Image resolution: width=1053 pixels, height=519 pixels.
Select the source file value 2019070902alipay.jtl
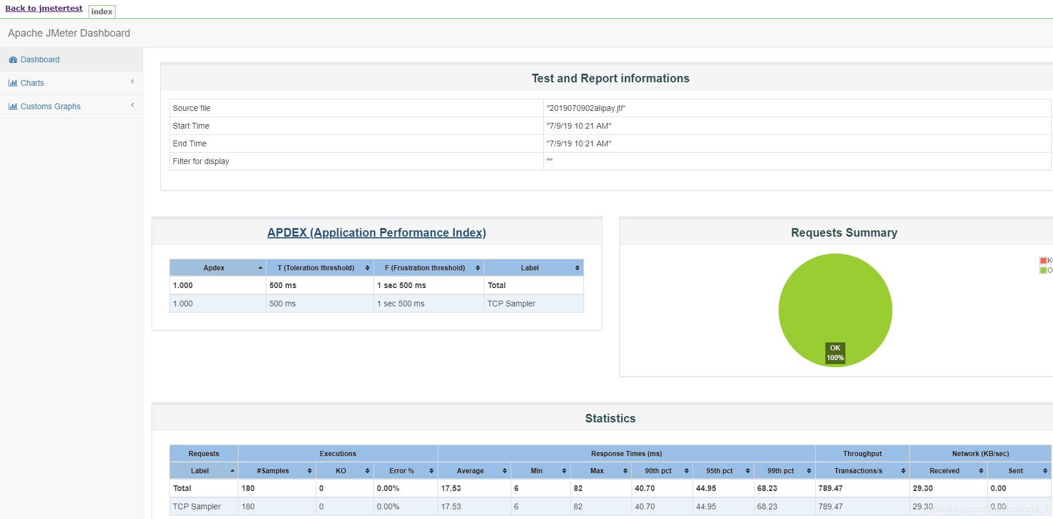586,108
